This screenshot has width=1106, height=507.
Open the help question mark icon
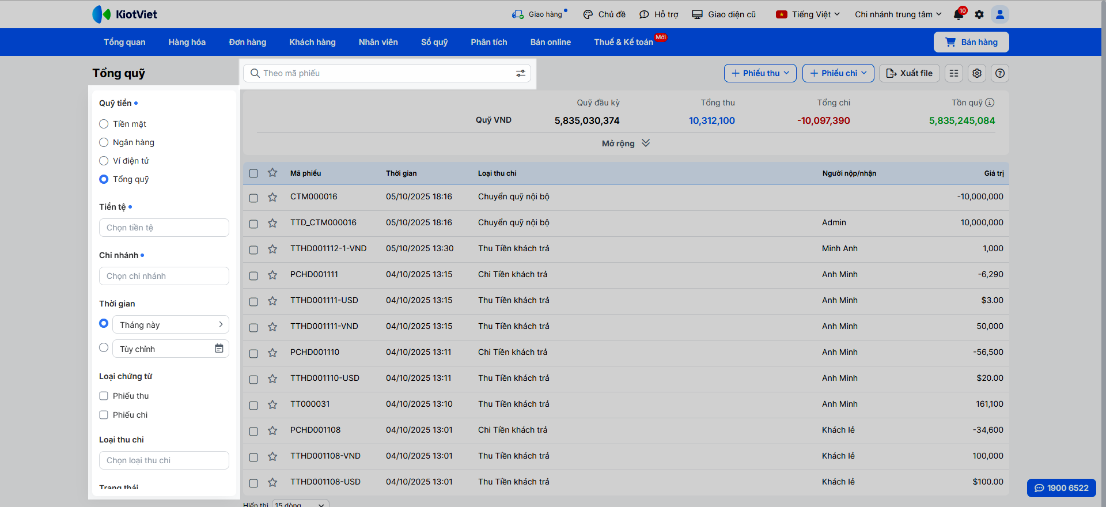pos(1000,73)
